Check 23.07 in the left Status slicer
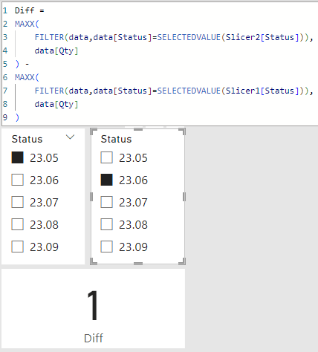318x352 pixels. click(17, 202)
